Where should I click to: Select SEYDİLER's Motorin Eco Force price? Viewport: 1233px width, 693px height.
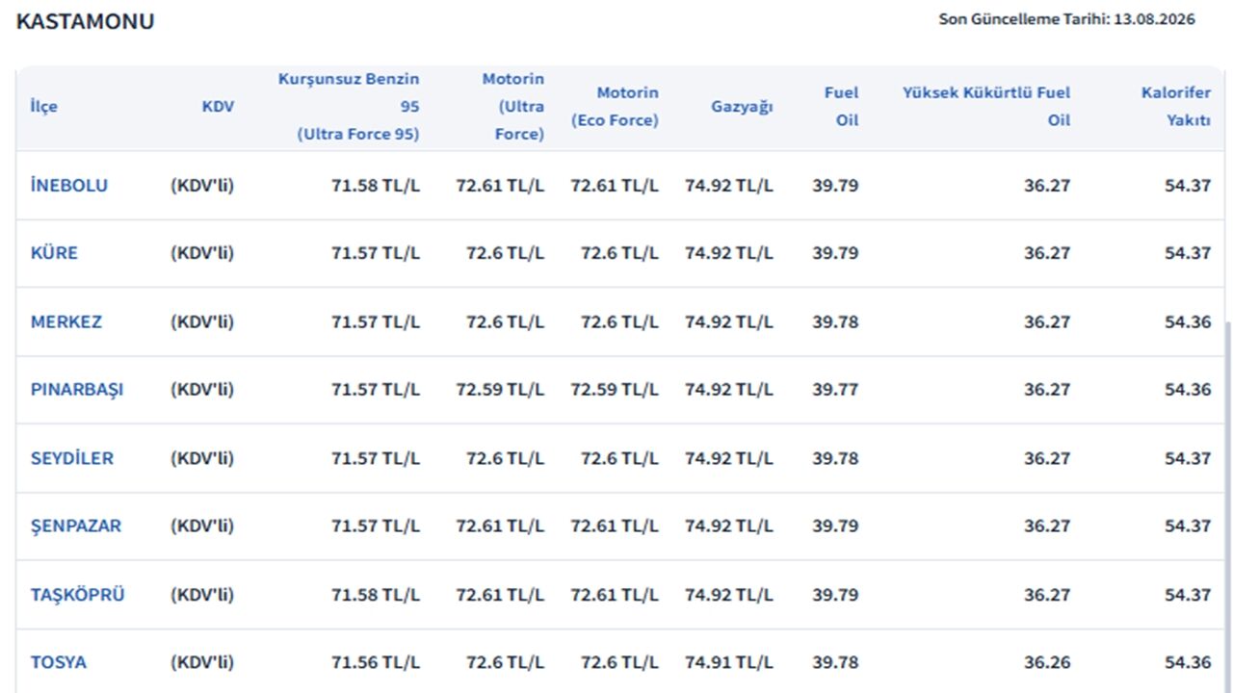(619, 458)
